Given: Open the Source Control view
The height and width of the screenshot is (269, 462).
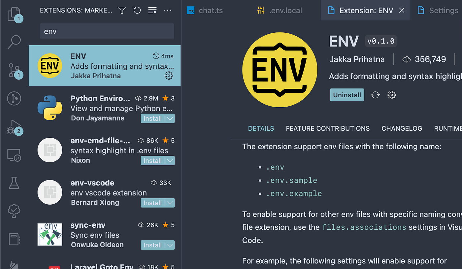Looking at the screenshot, I should coord(14,70).
